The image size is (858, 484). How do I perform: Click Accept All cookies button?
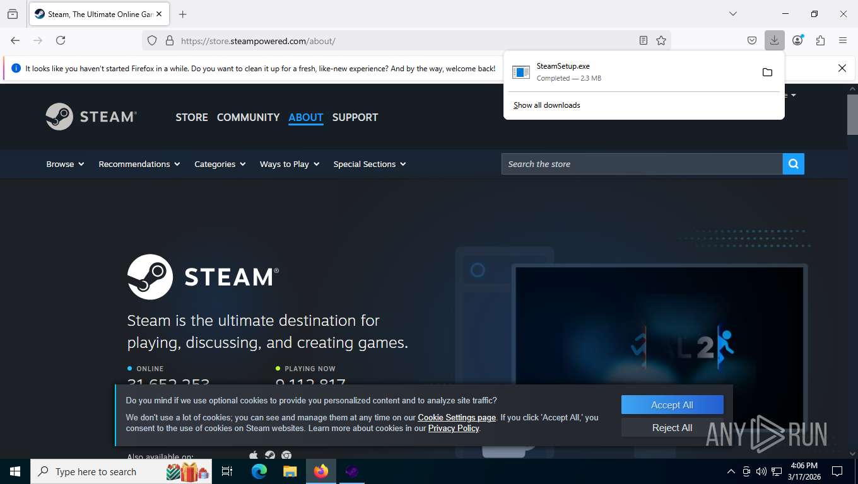(672, 405)
